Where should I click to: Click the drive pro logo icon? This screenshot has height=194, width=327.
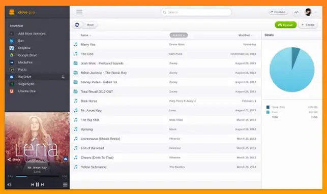click(12, 12)
